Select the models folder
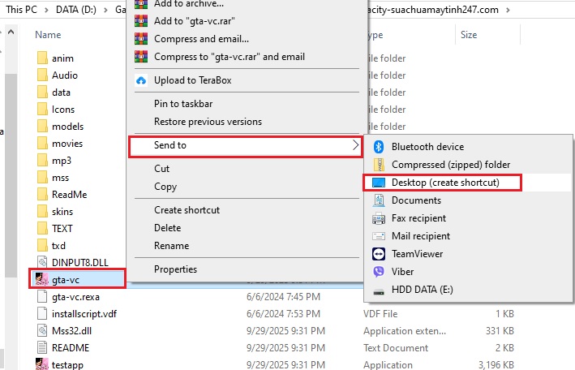Image resolution: width=575 pixels, height=370 pixels. [x=67, y=127]
